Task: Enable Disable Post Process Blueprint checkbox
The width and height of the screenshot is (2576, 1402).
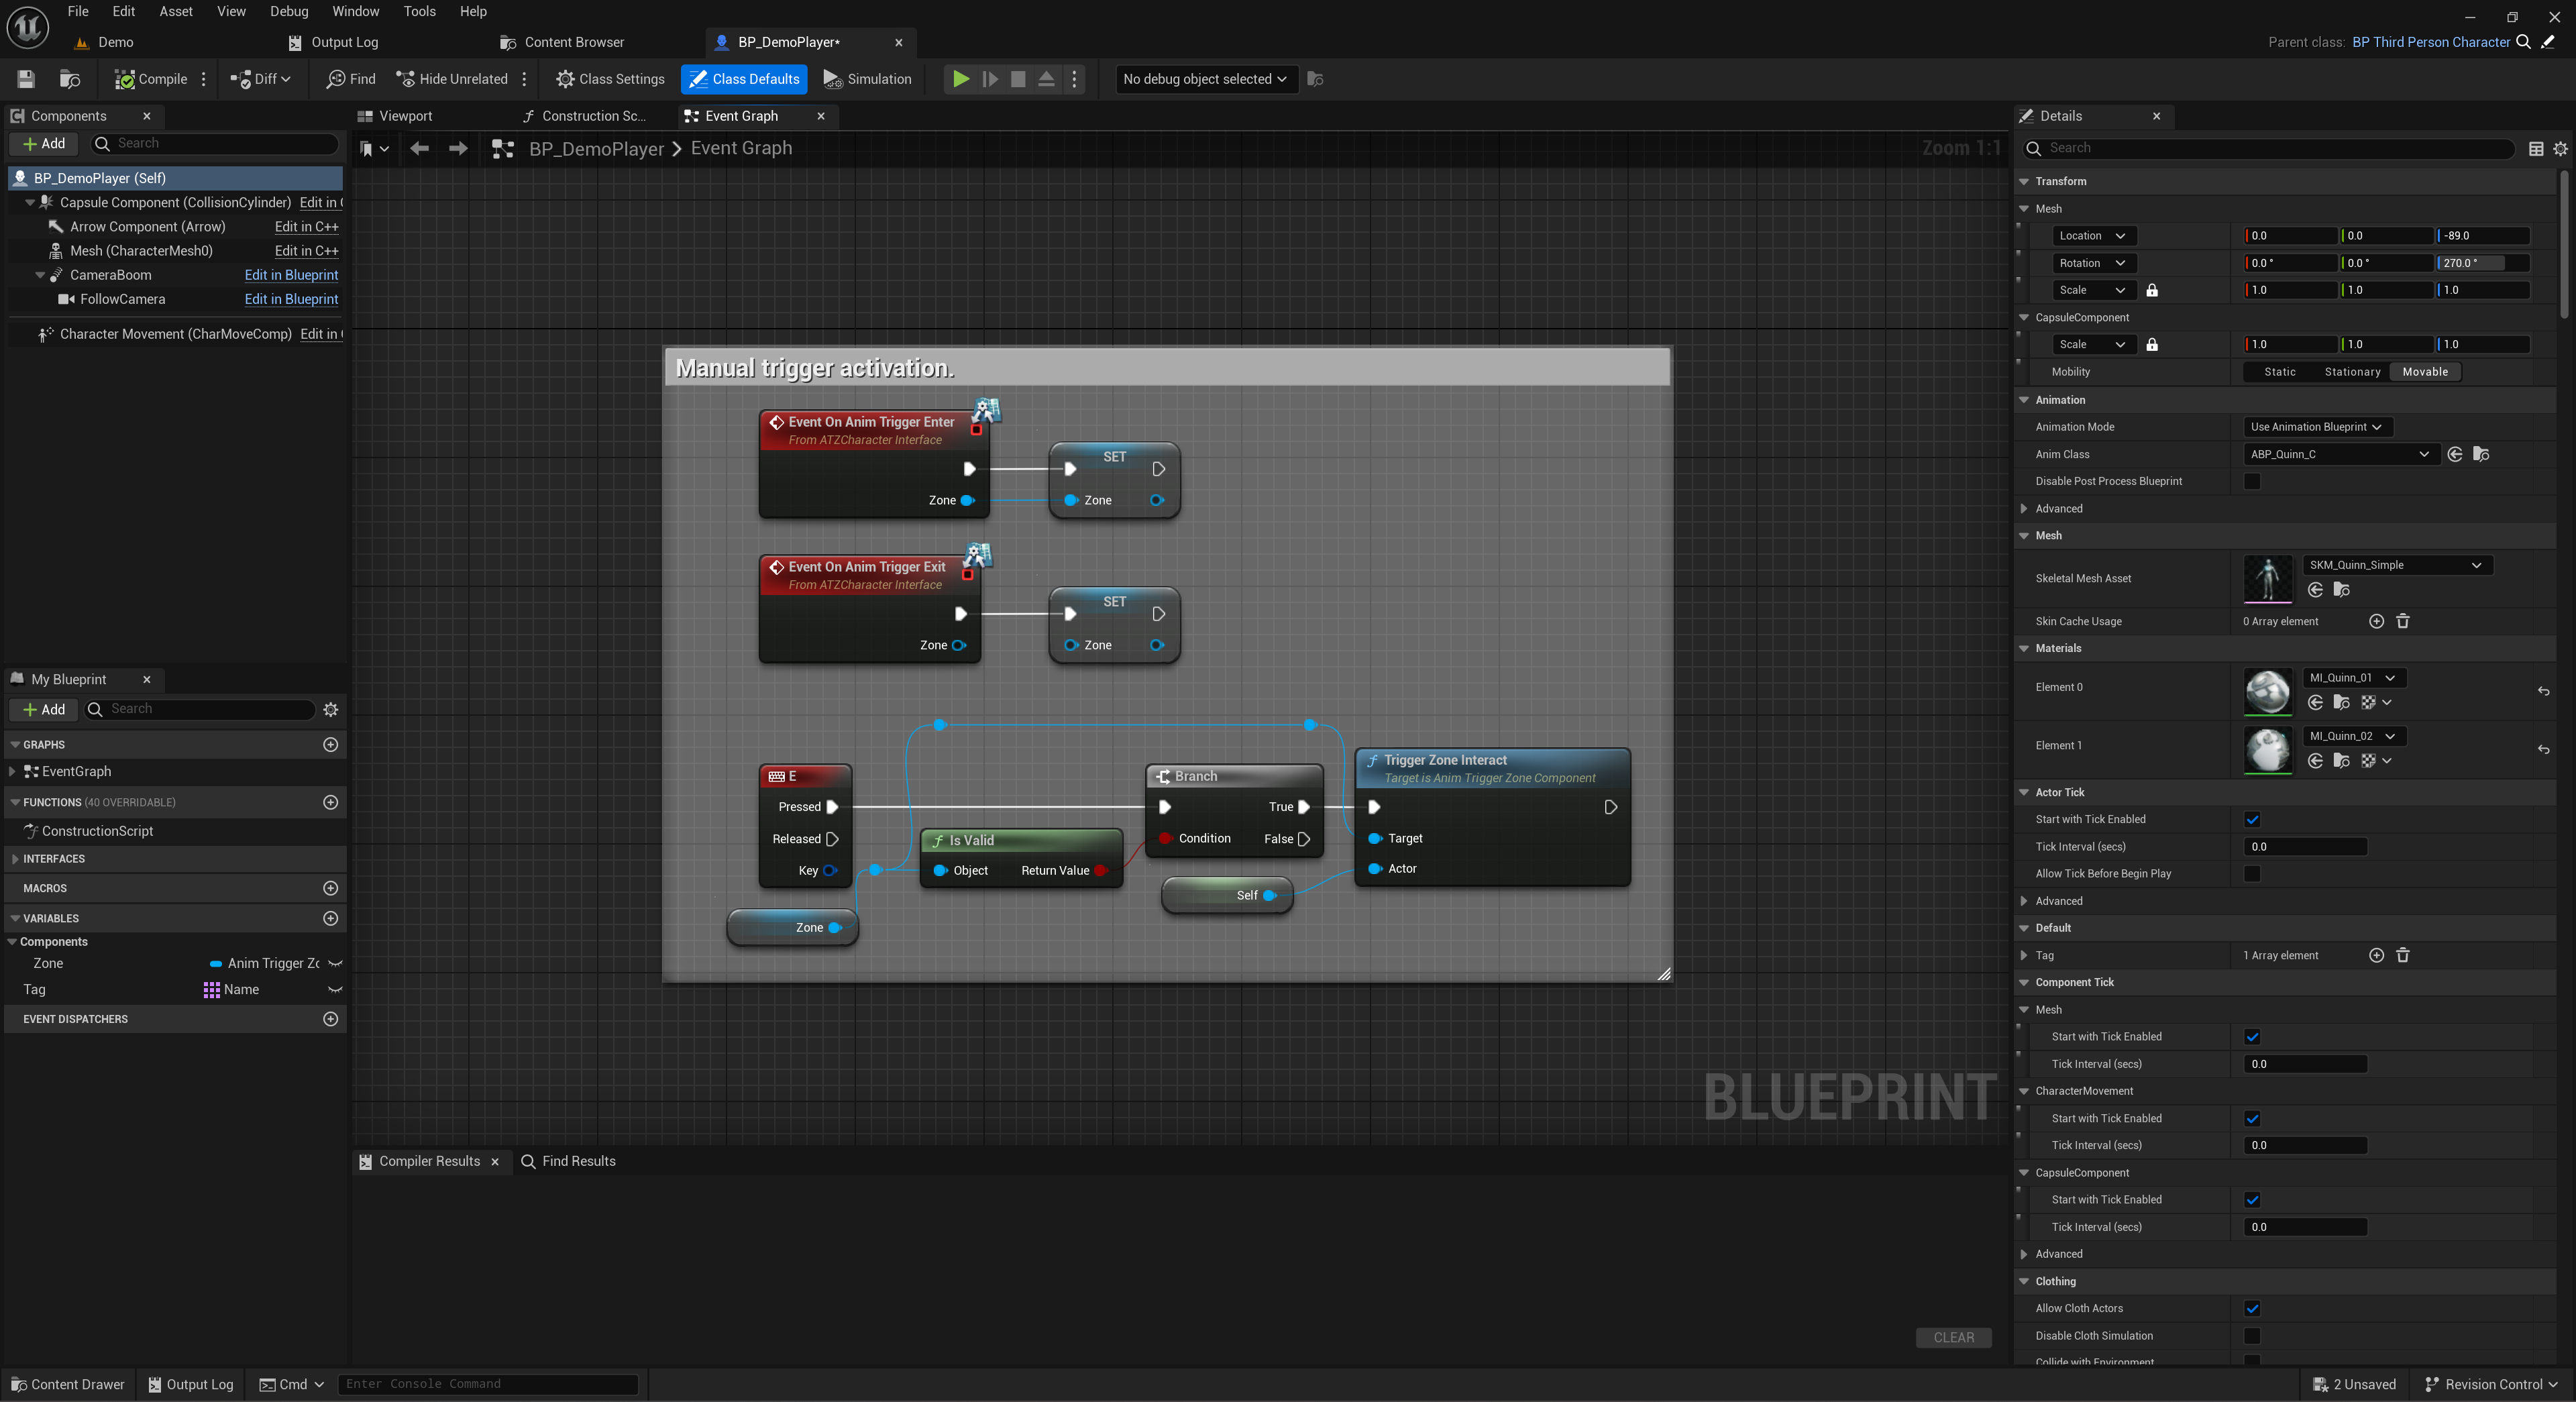Action: tap(2252, 481)
